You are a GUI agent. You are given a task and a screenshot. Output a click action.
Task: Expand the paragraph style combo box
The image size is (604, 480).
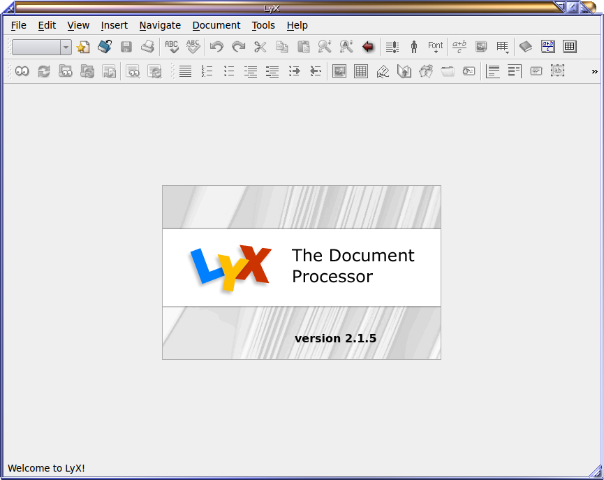(66, 48)
